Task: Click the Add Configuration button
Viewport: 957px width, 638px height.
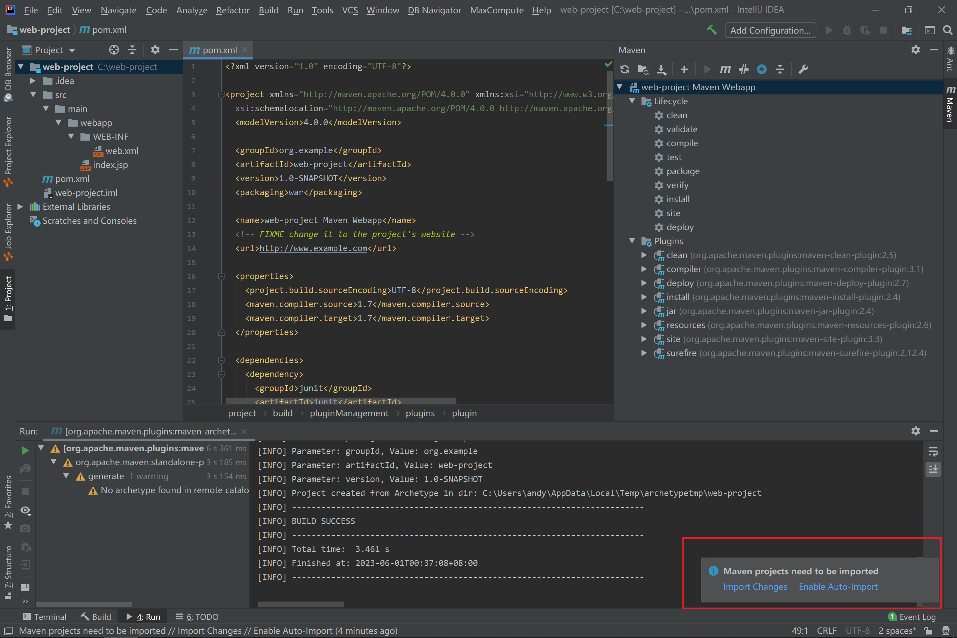Action: 770,30
